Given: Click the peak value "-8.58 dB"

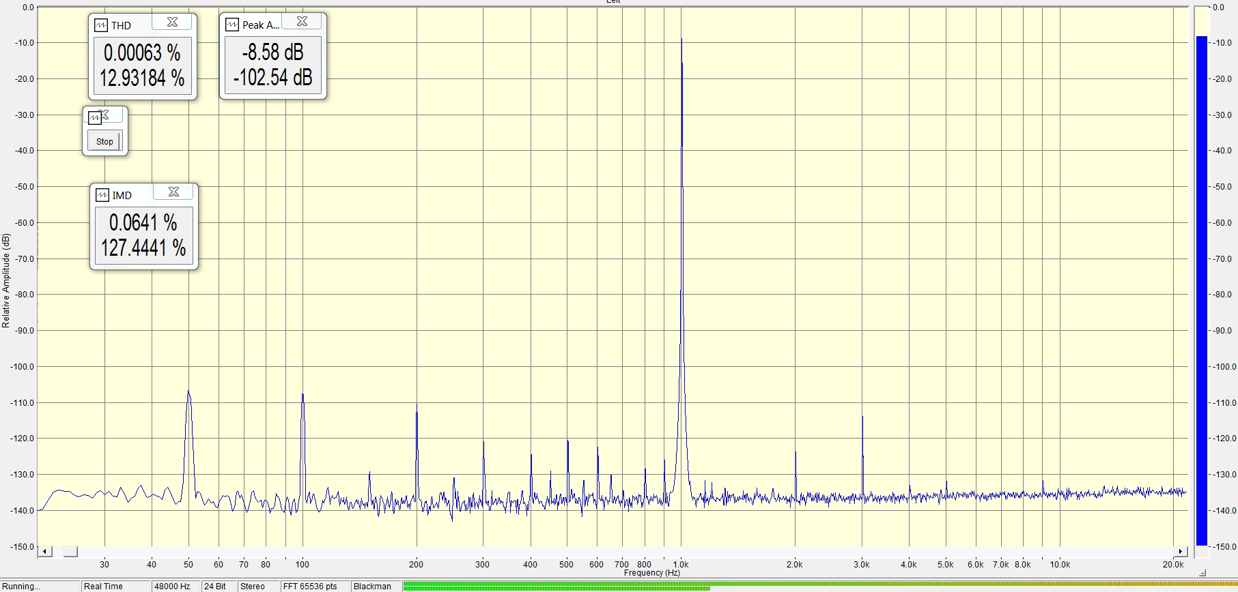Looking at the screenshot, I should 272,52.
